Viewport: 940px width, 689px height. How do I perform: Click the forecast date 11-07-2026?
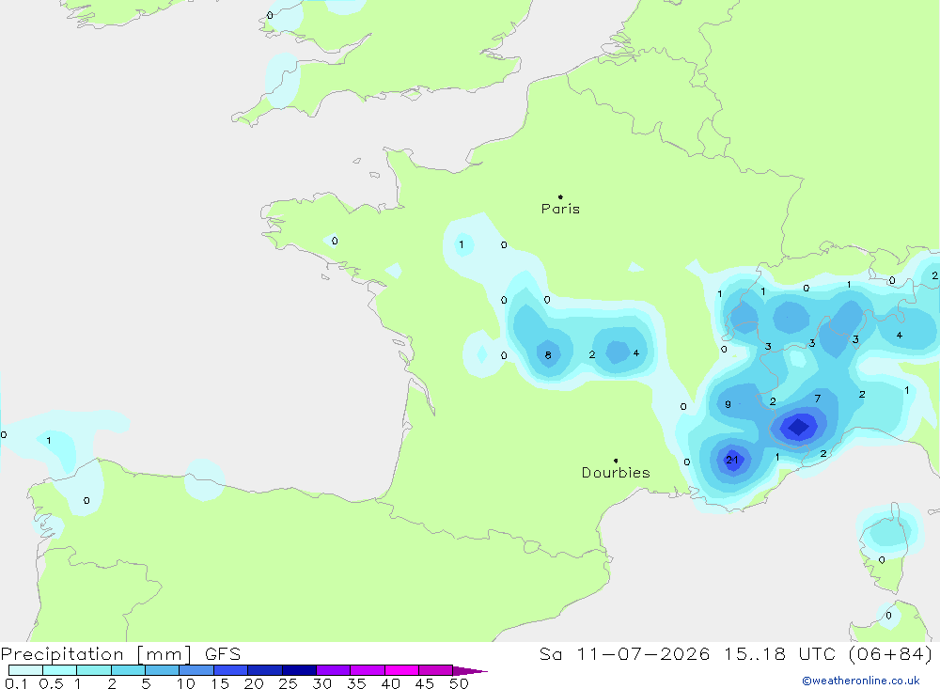tap(643, 654)
